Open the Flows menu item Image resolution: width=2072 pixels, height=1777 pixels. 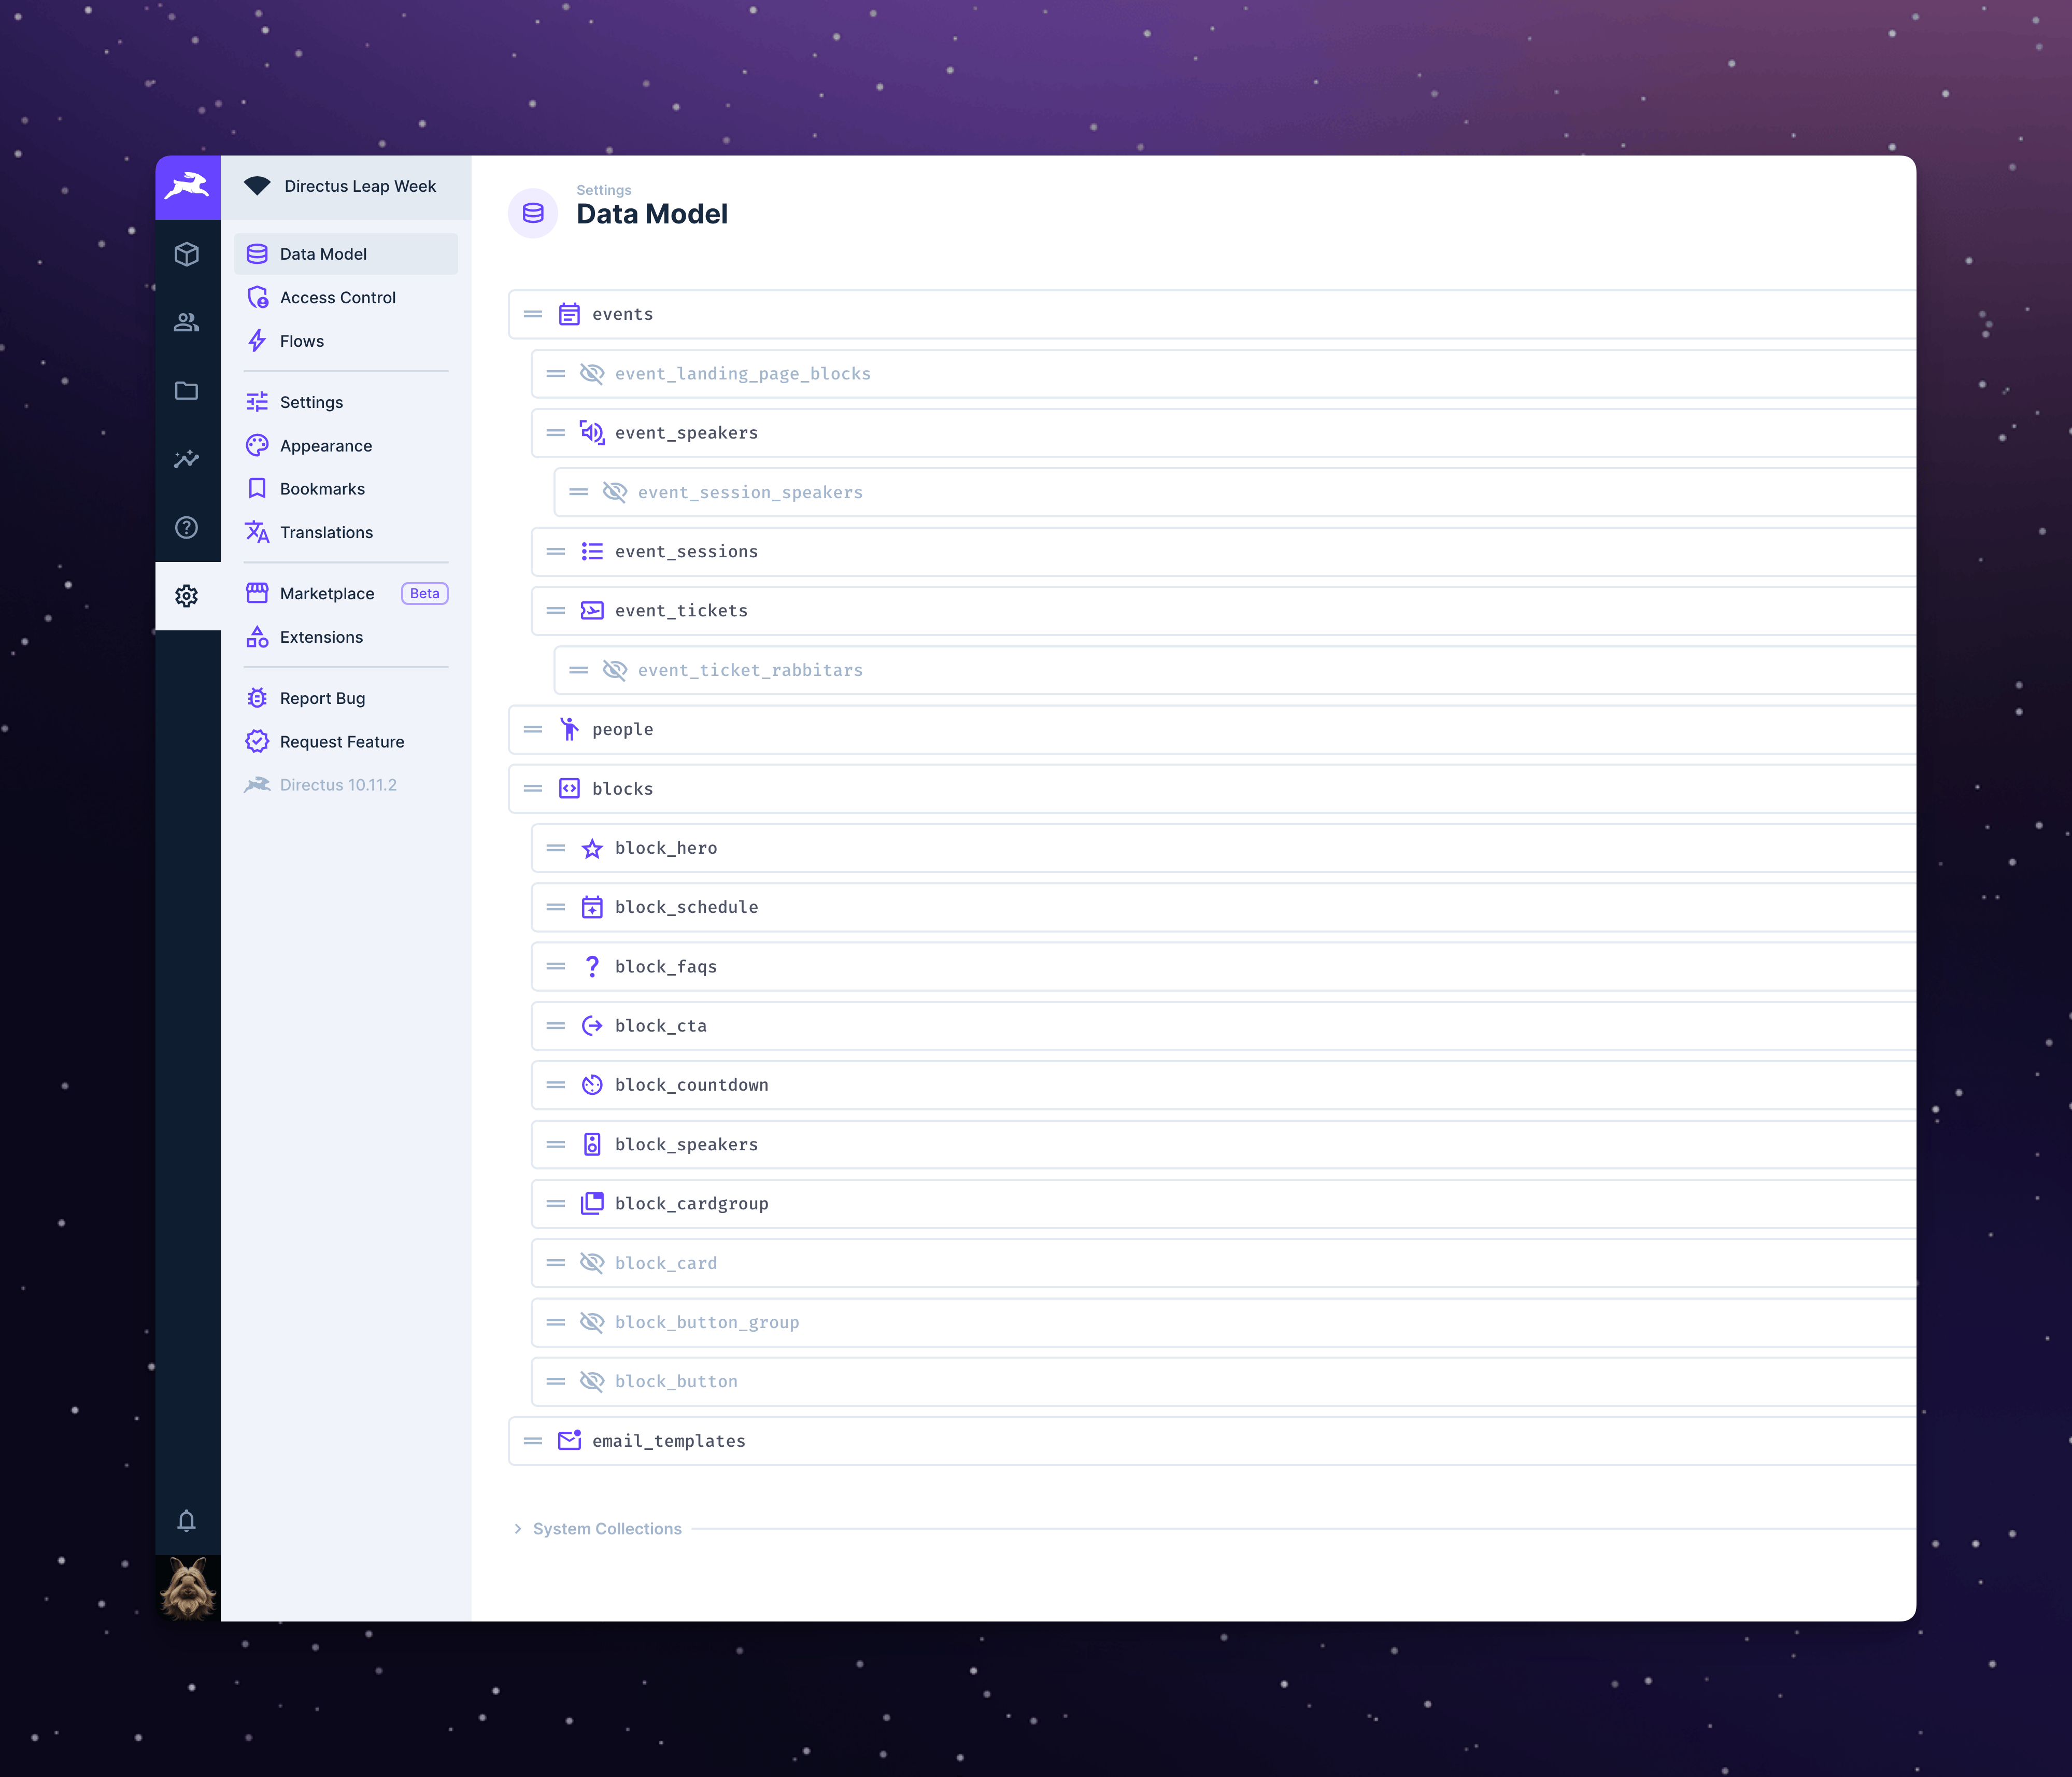(301, 341)
